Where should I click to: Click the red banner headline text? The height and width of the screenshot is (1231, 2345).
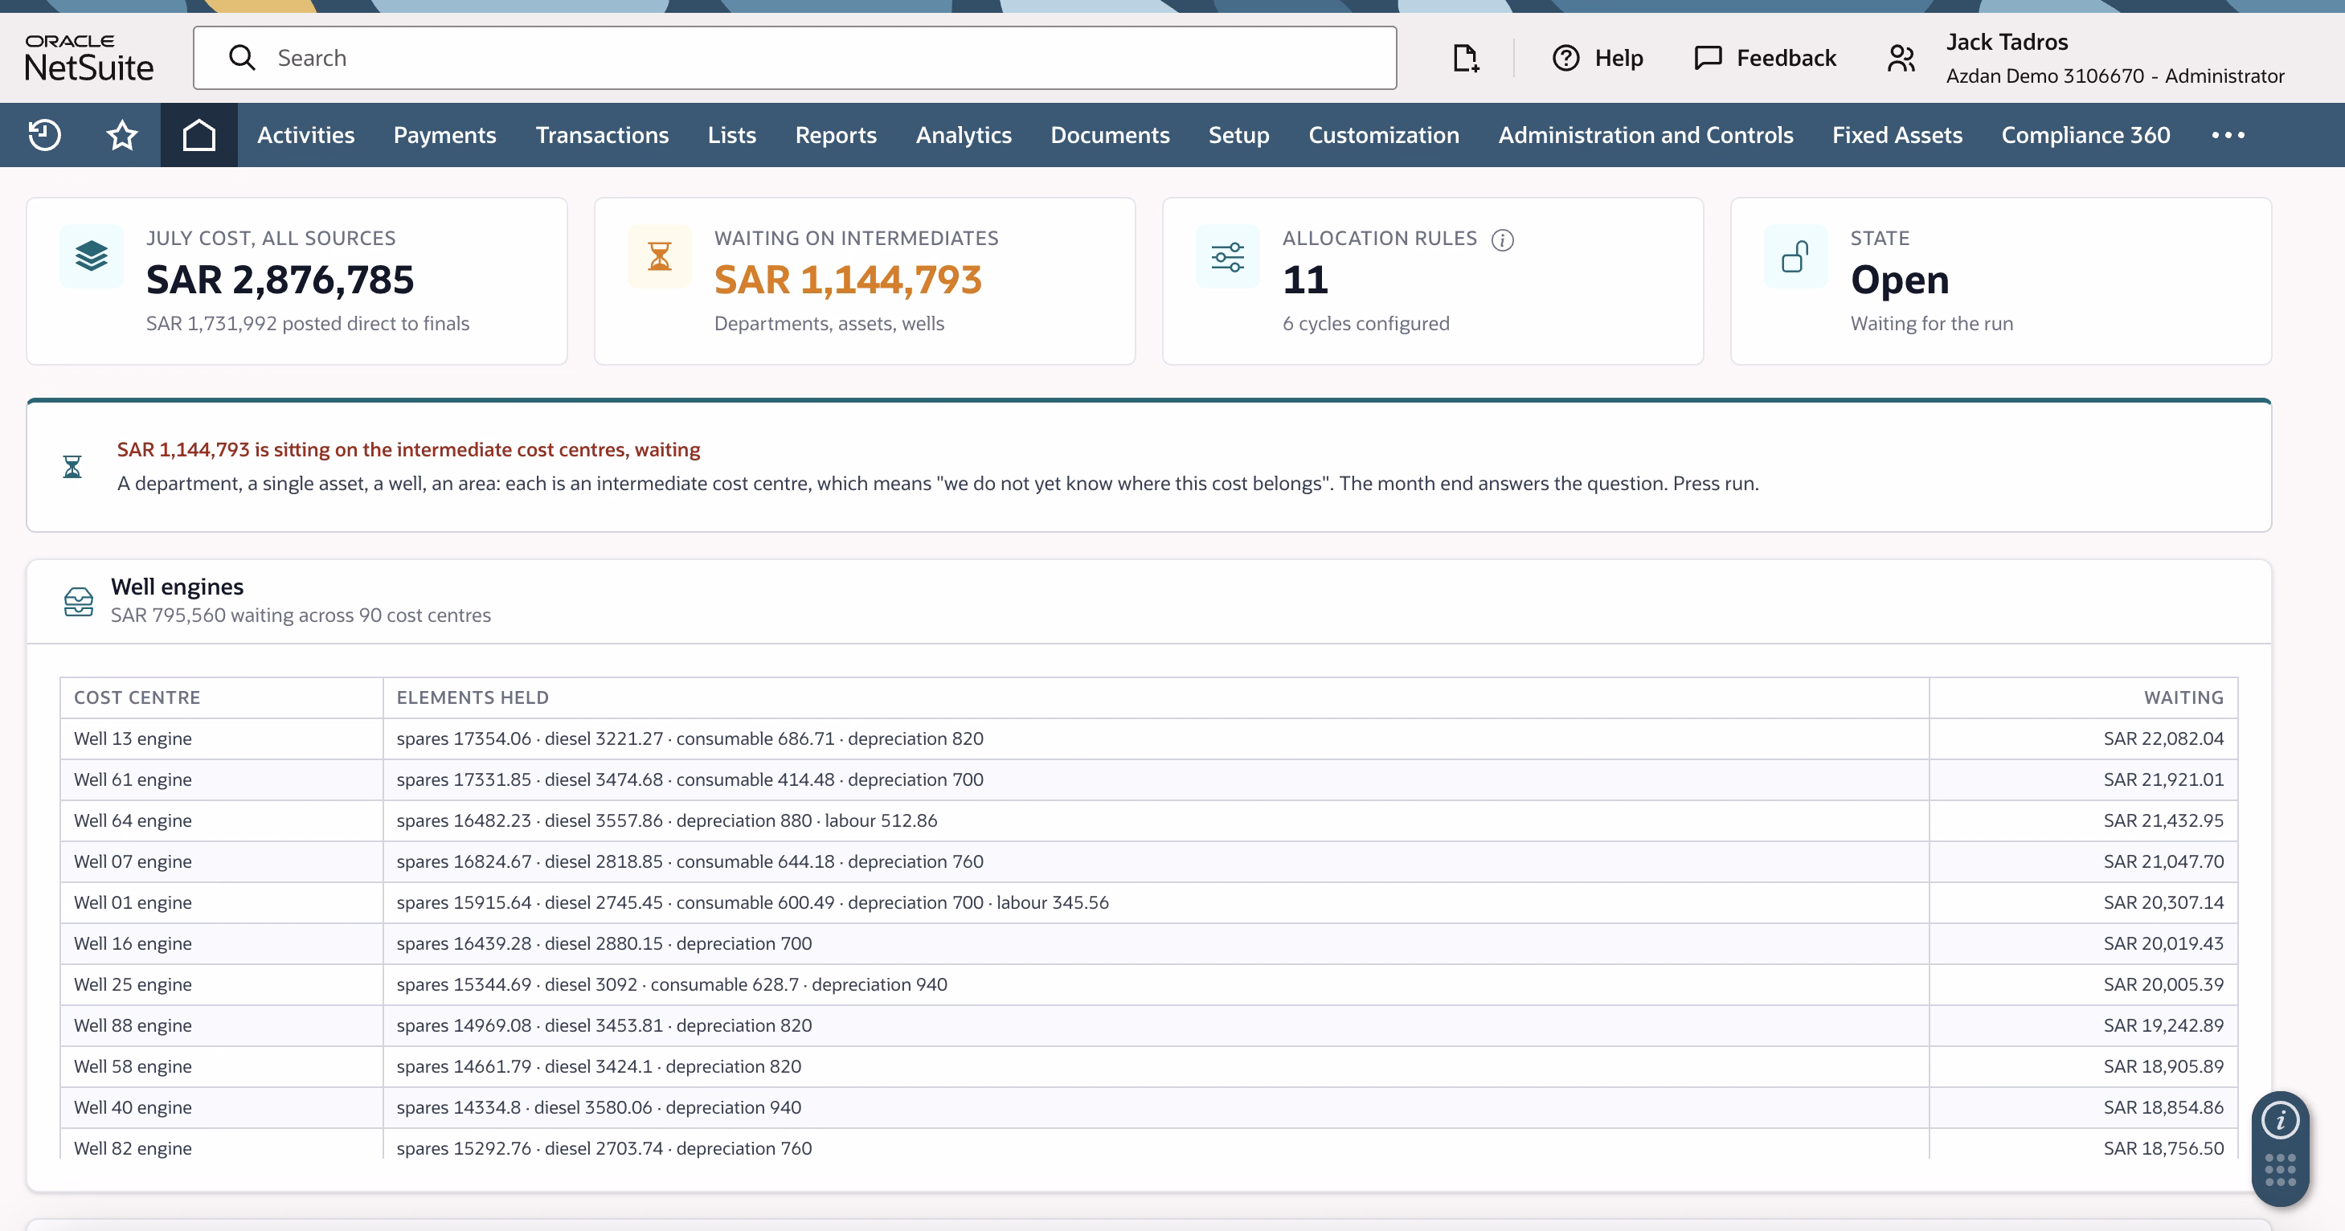pyautogui.click(x=407, y=450)
